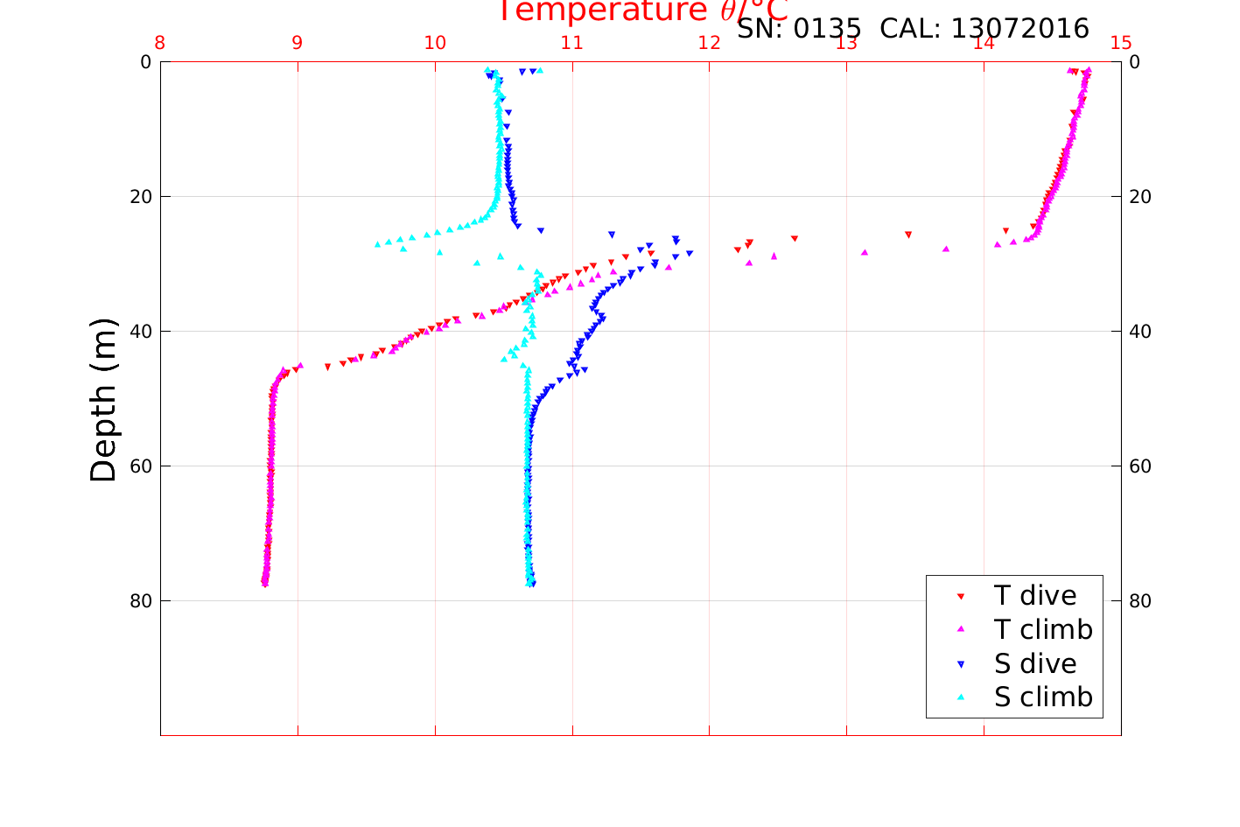
Task: Click temperature tick label 9
Action: tap(298, 44)
